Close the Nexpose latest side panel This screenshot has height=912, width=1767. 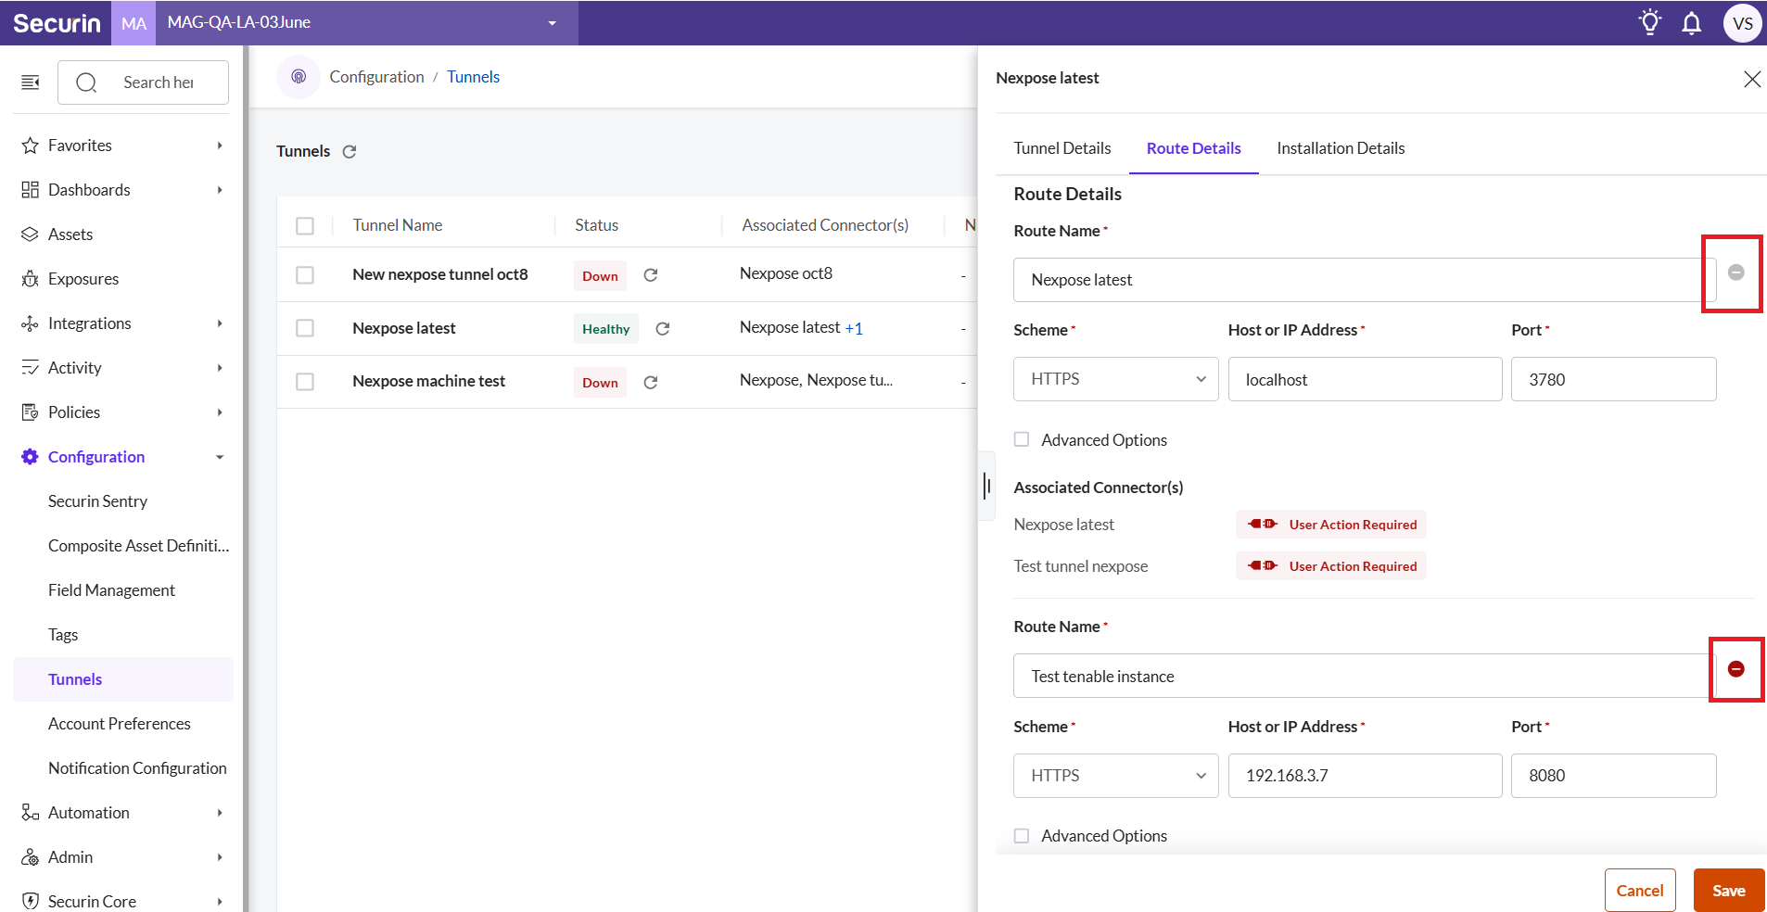tap(1752, 79)
